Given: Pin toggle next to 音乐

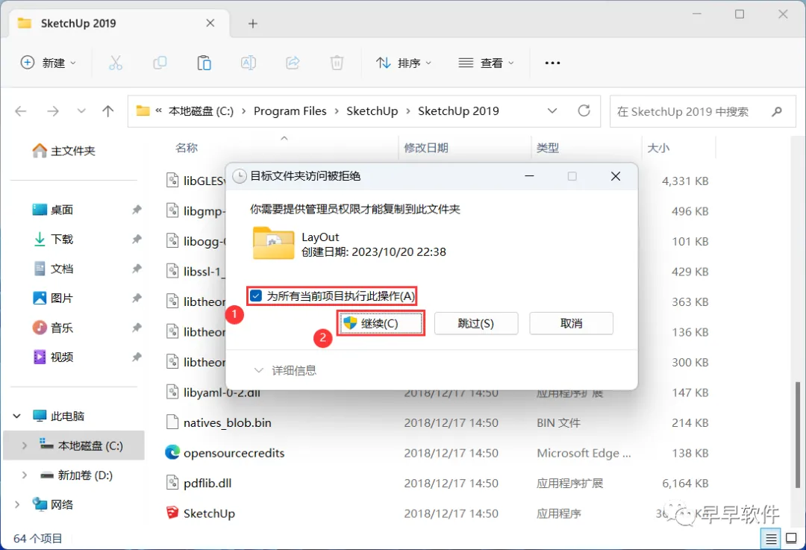Looking at the screenshot, I should 137,328.
